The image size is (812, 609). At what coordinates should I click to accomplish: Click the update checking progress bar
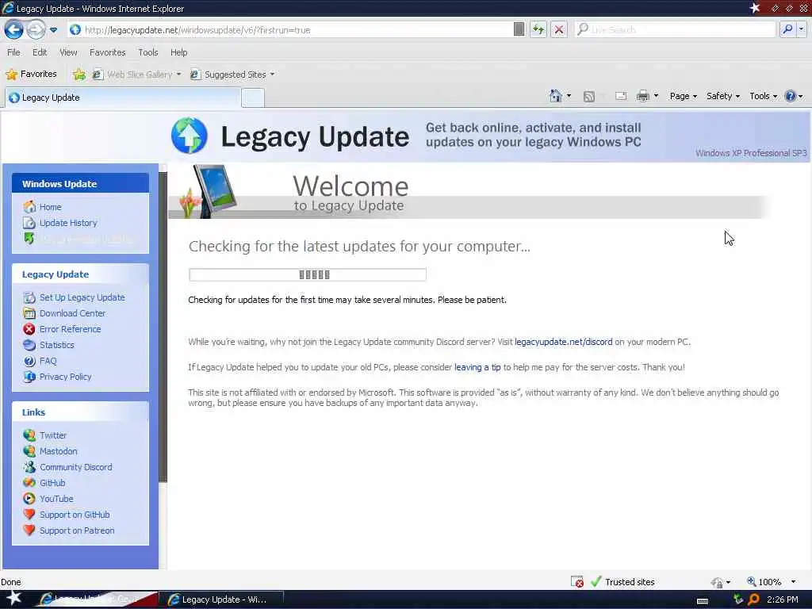pos(308,274)
